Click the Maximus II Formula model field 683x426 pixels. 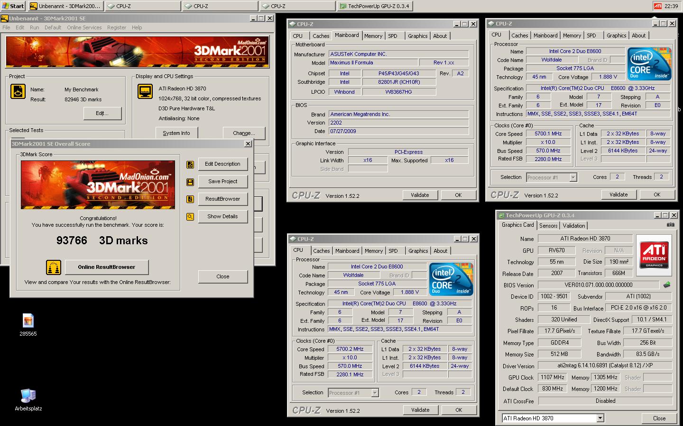[373, 63]
